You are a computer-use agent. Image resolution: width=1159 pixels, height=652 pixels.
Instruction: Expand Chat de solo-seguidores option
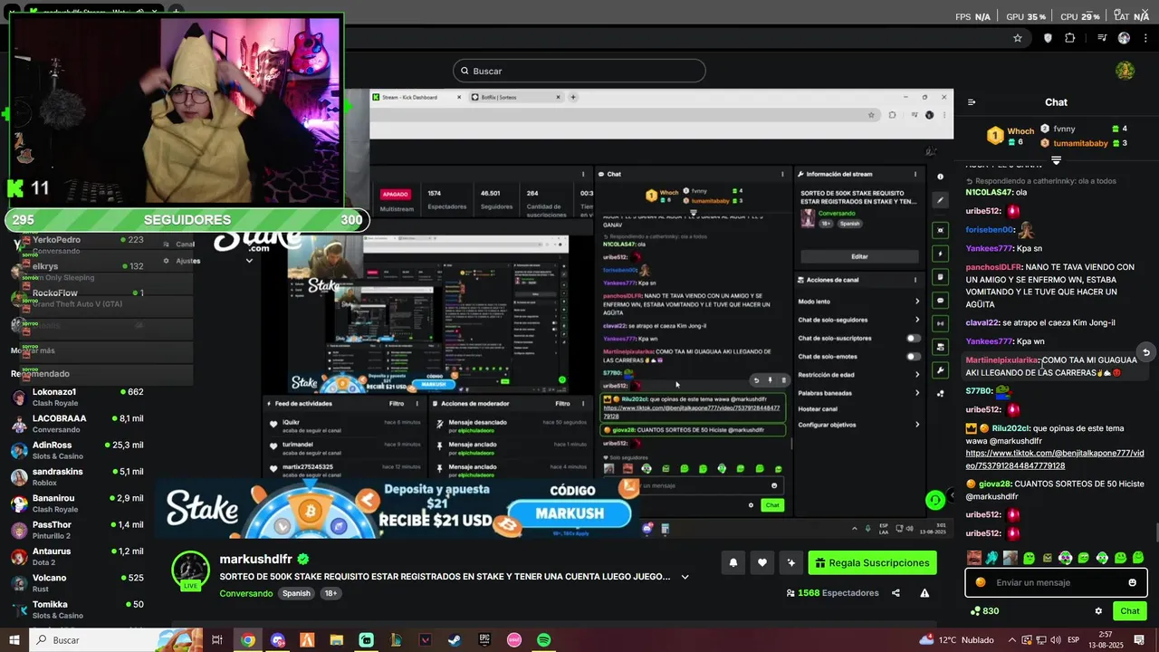coord(917,320)
